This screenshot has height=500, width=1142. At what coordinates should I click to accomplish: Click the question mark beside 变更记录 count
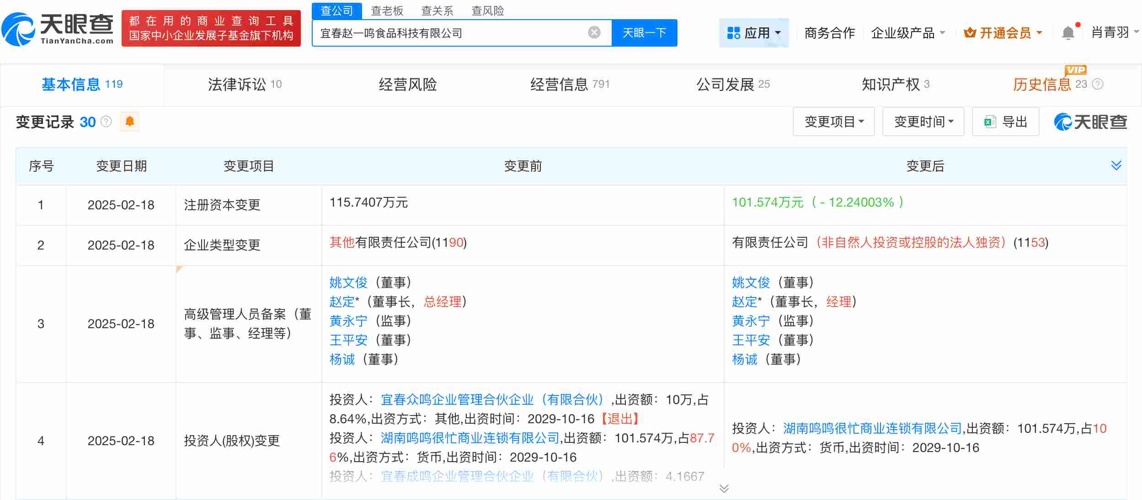click(106, 122)
